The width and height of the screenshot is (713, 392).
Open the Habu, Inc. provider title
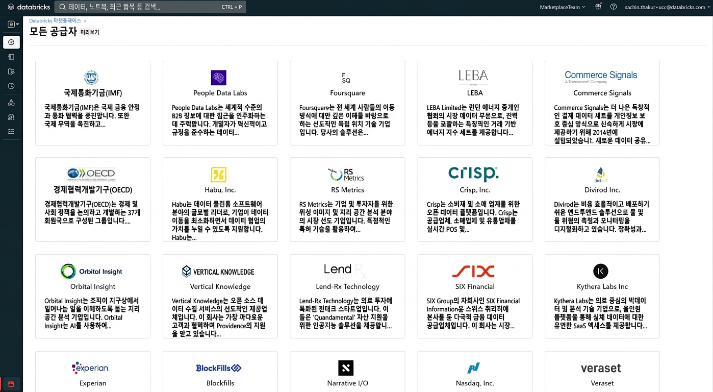point(220,190)
